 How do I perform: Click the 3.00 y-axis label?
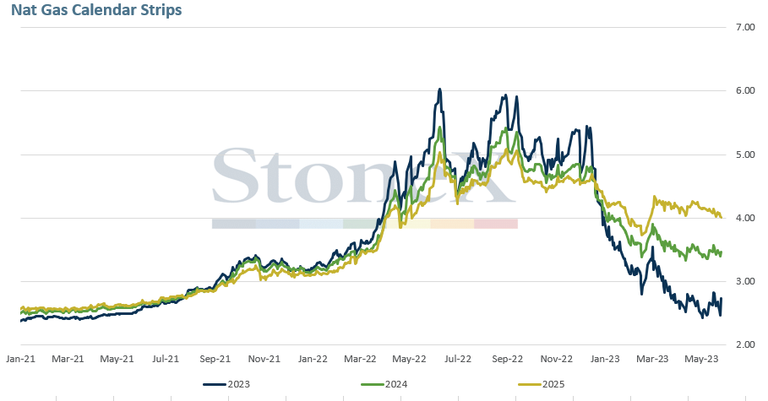(745, 281)
